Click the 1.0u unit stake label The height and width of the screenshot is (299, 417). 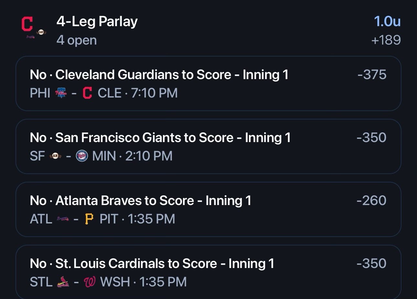tap(387, 21)
